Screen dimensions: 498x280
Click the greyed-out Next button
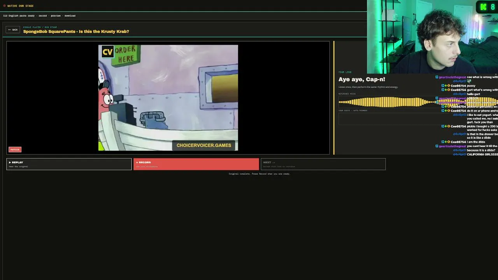click(323, 164)
